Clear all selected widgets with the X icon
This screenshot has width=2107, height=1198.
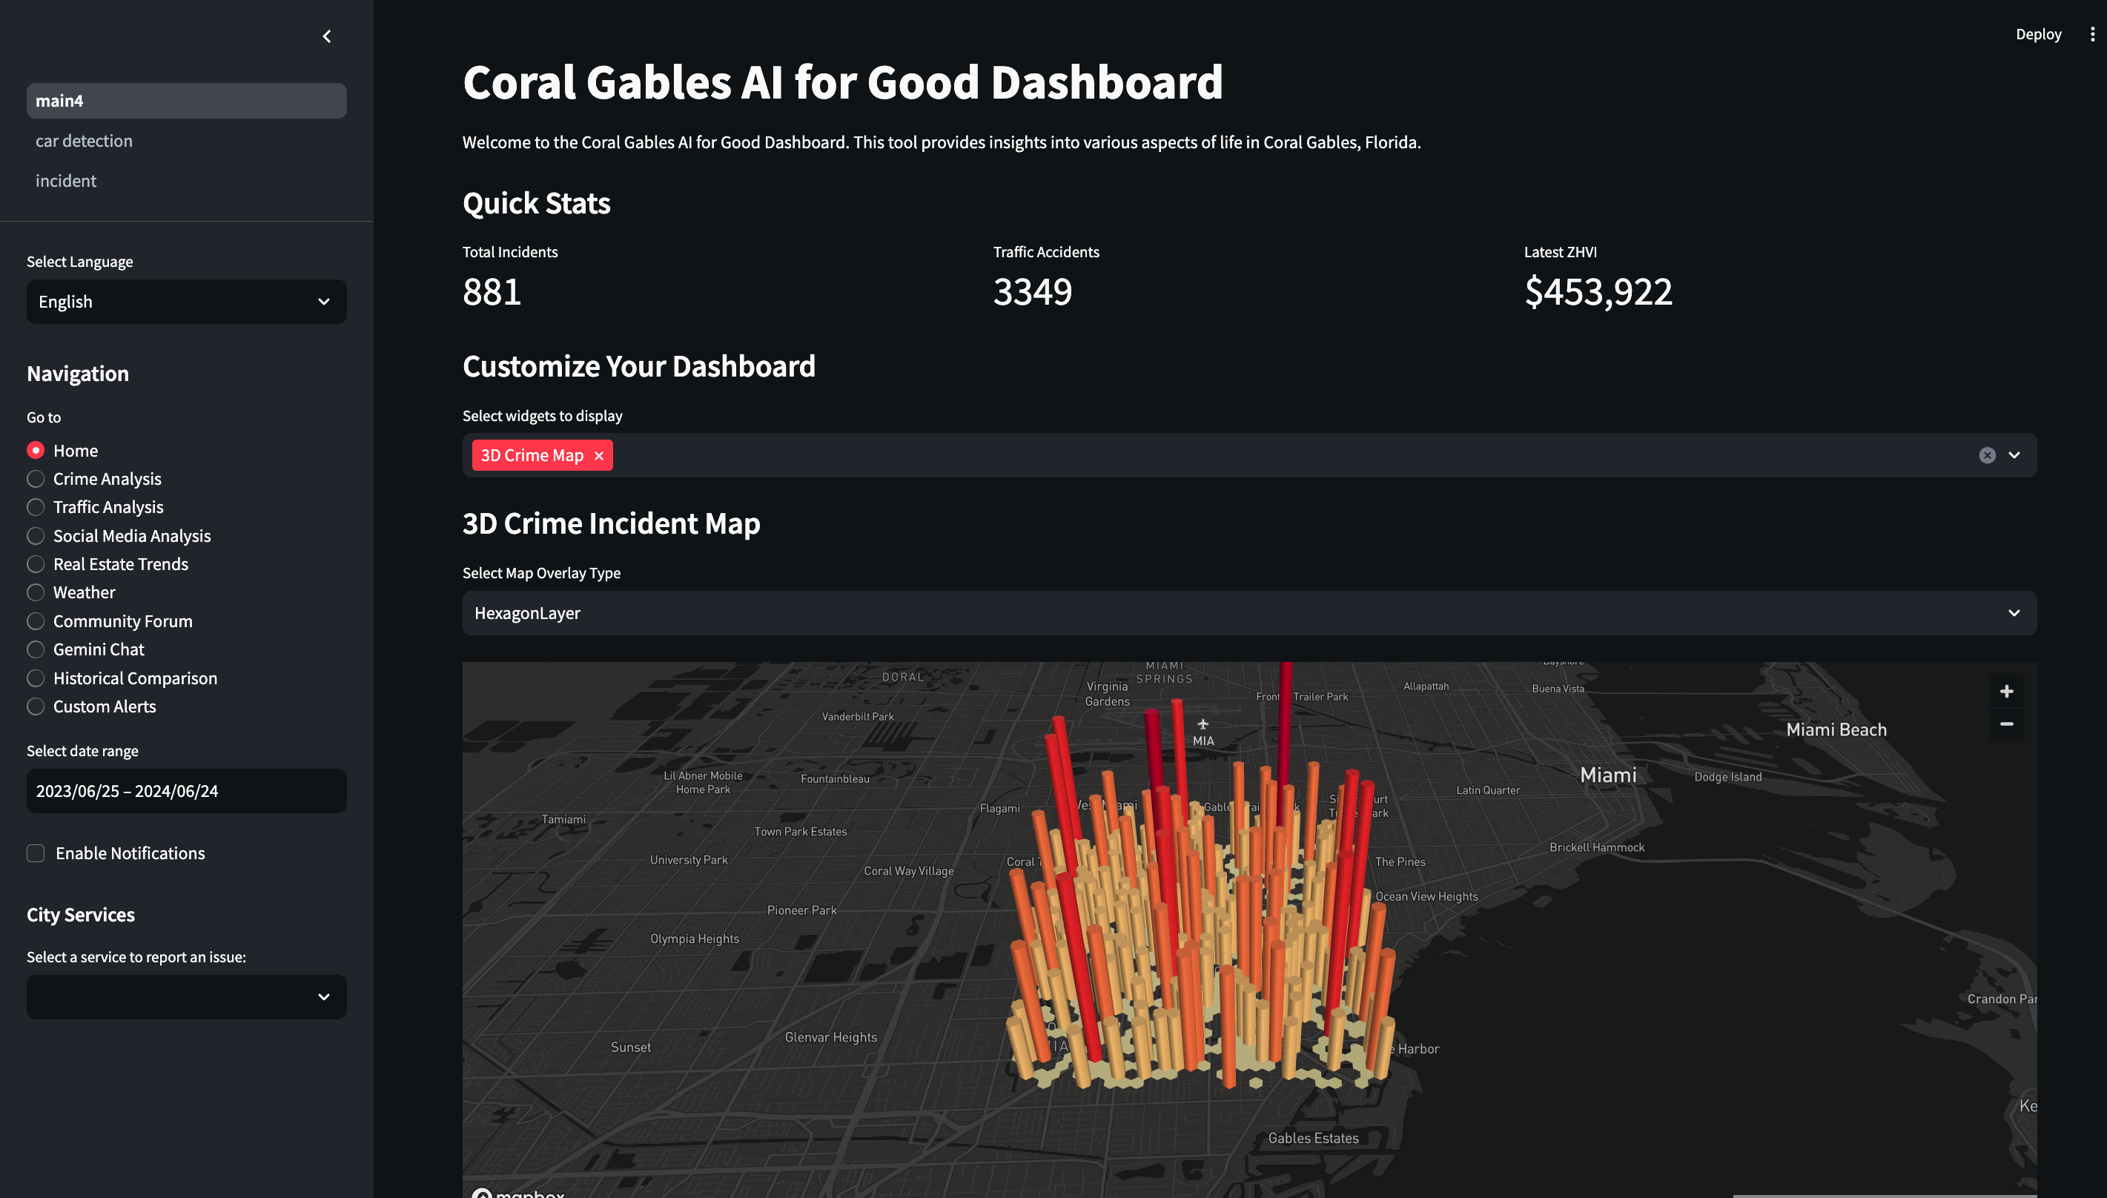1987,456
